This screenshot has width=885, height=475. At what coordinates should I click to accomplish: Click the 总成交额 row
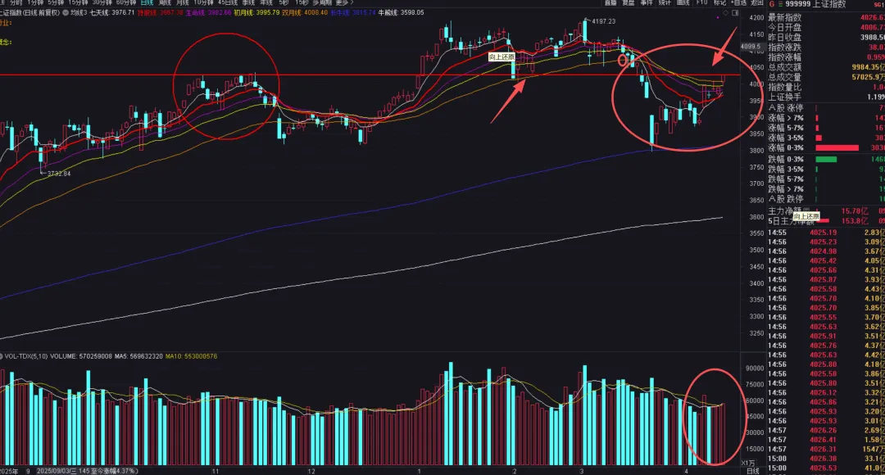tap(826, 67)
